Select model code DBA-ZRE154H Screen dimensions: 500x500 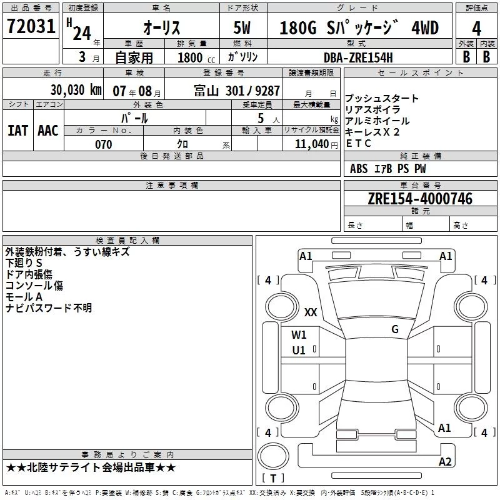[358, 57]
